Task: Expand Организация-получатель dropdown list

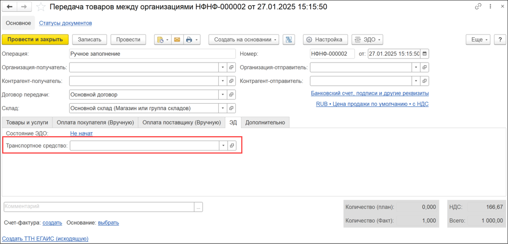Action: 223,68
